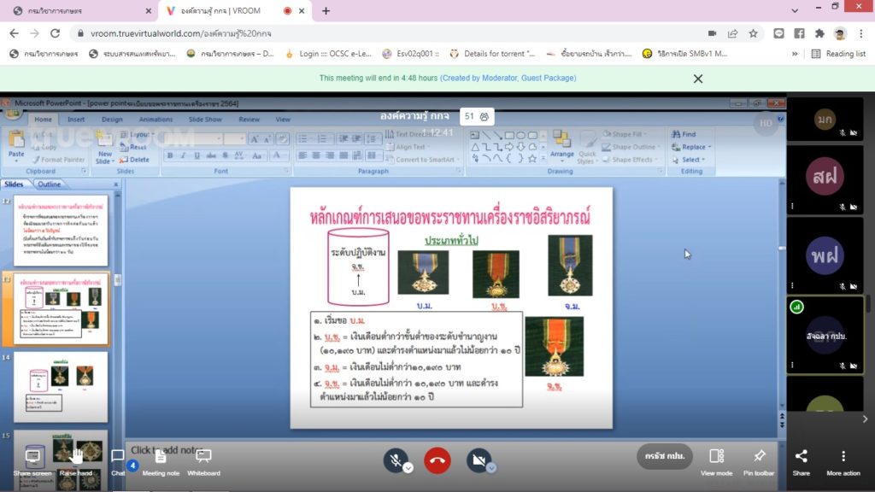
Task: Open the Details for torrent bookmark
Action: pyautogui.click(x=493, y=54)
